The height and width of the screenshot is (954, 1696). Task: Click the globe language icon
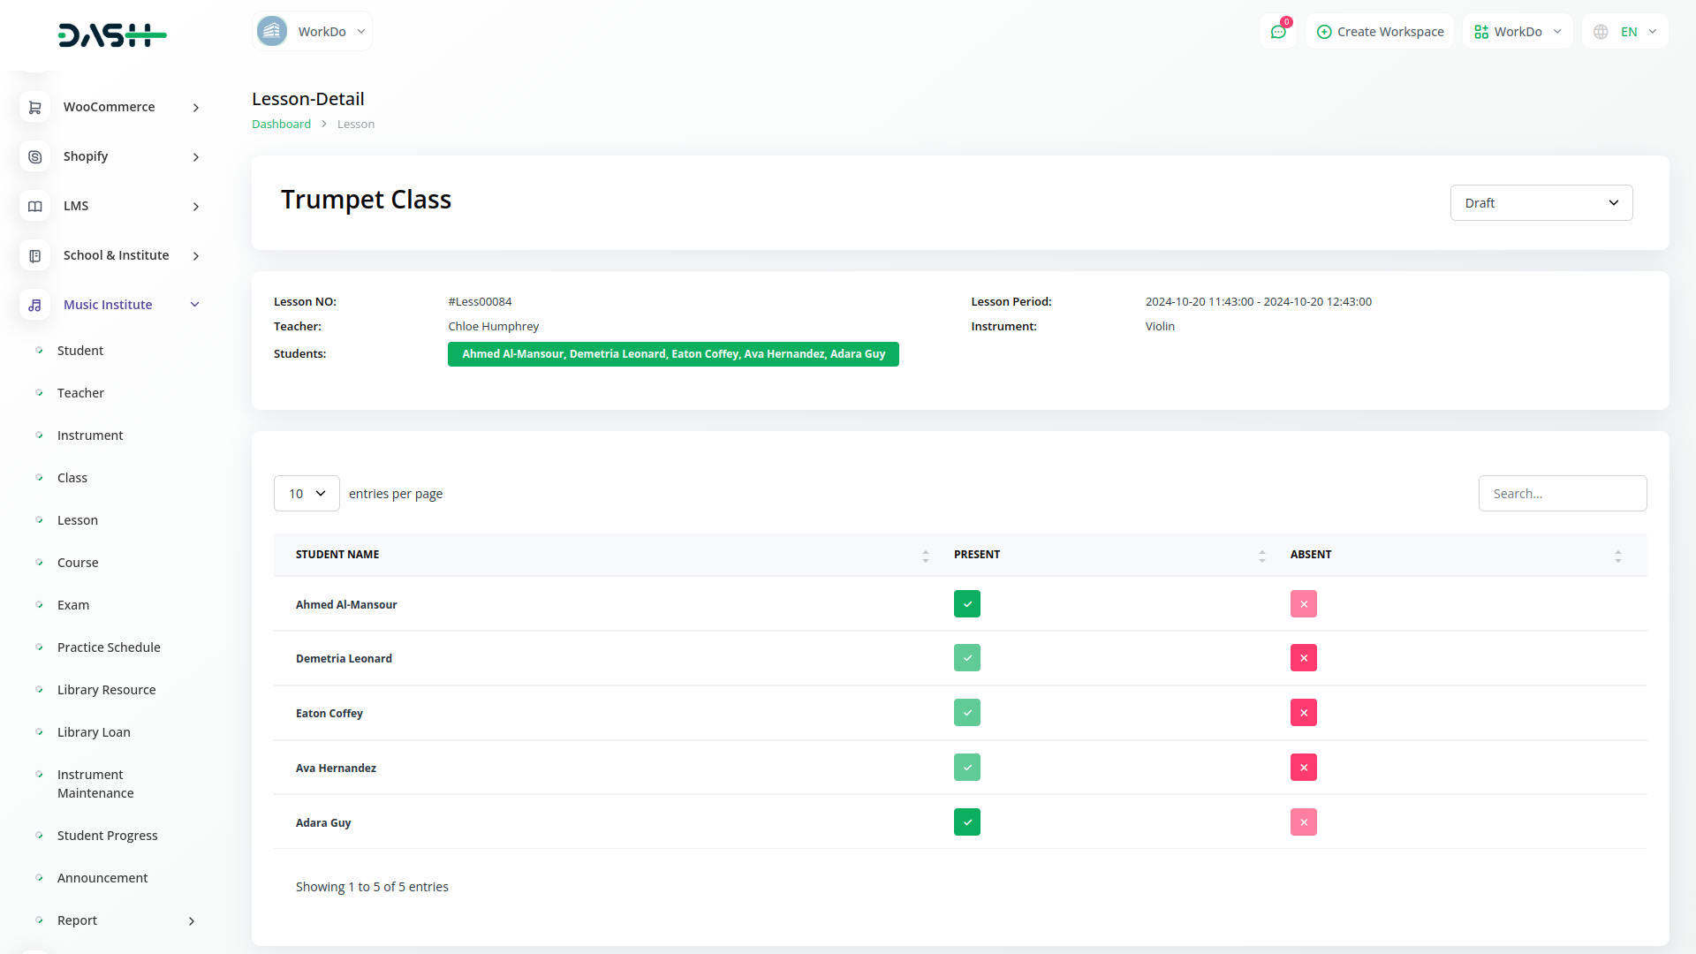point(1601,32)
